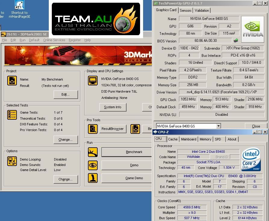Screen dimensions: 269x221
Task: Click the Wolfdale code name value
Action: (x=193, y=157)
